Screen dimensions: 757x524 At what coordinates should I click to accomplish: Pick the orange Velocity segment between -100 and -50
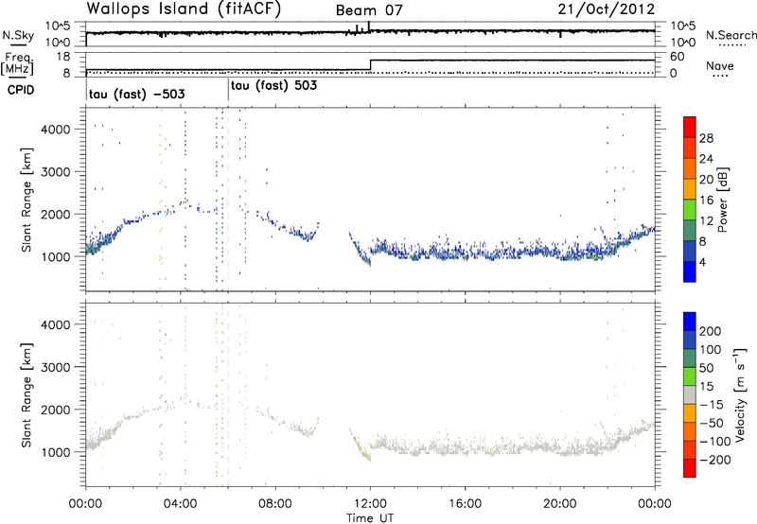point(690,431)
